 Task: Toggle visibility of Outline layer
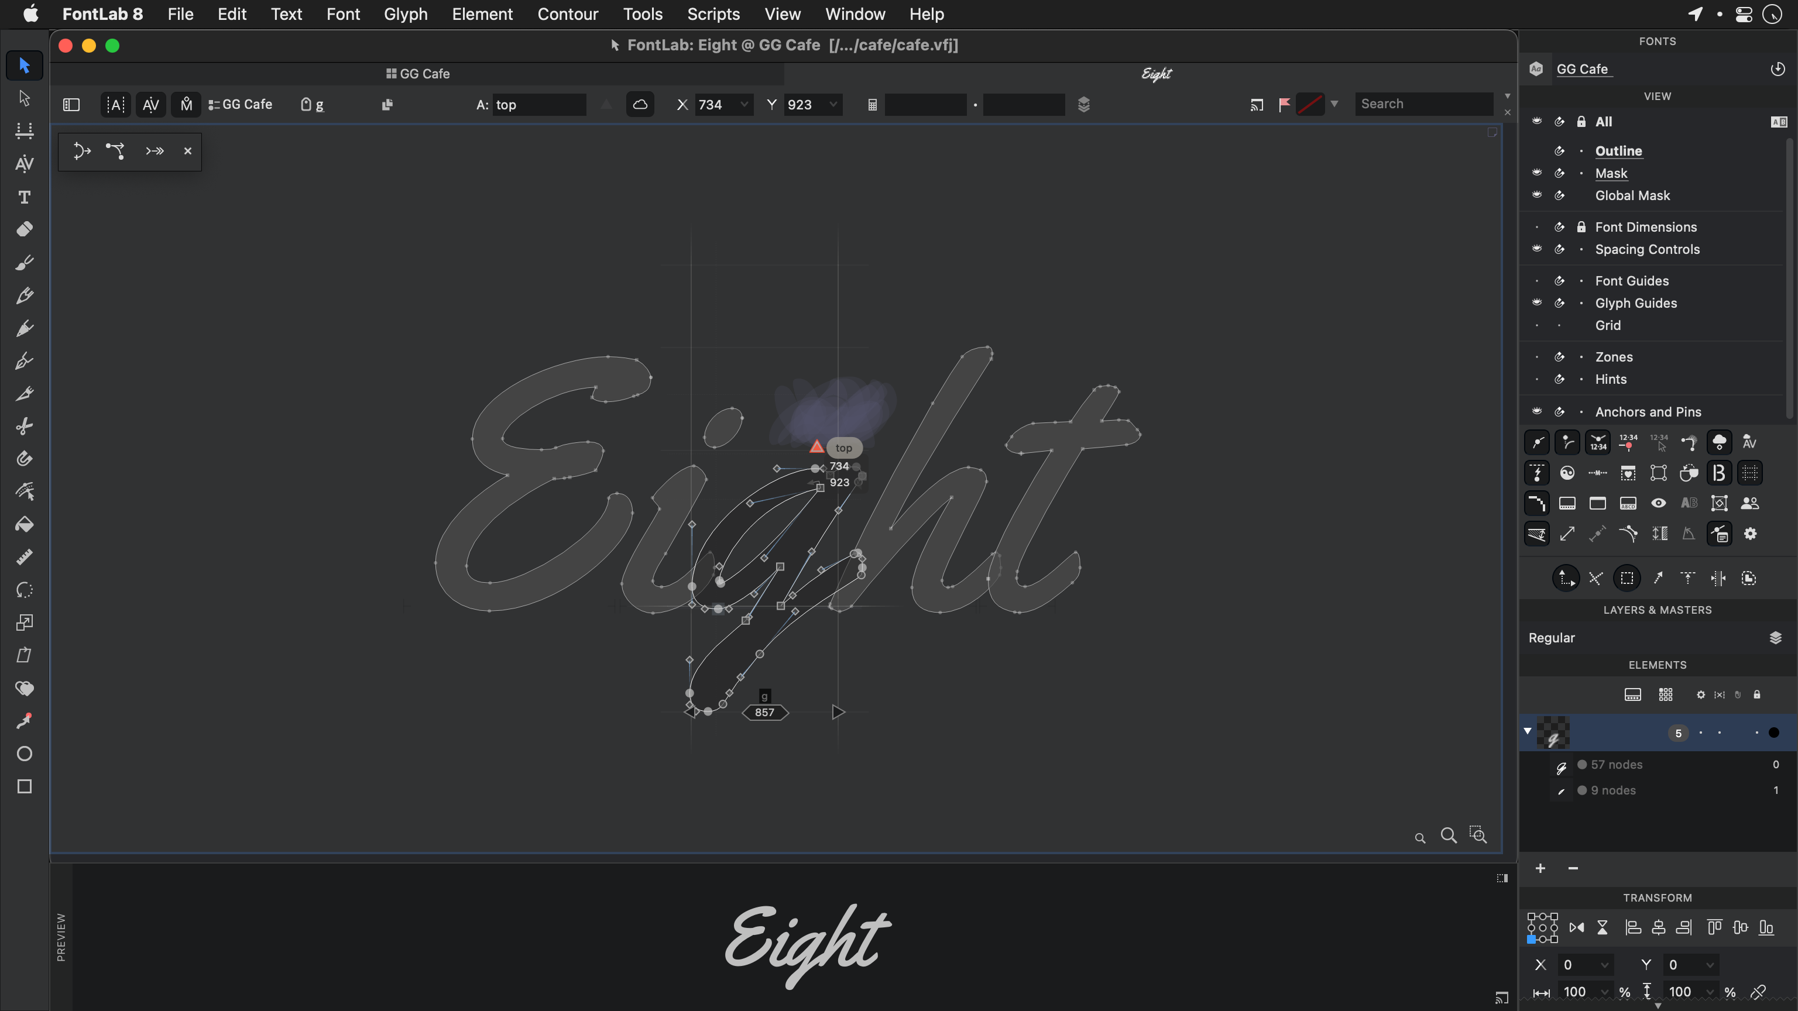1538,149
